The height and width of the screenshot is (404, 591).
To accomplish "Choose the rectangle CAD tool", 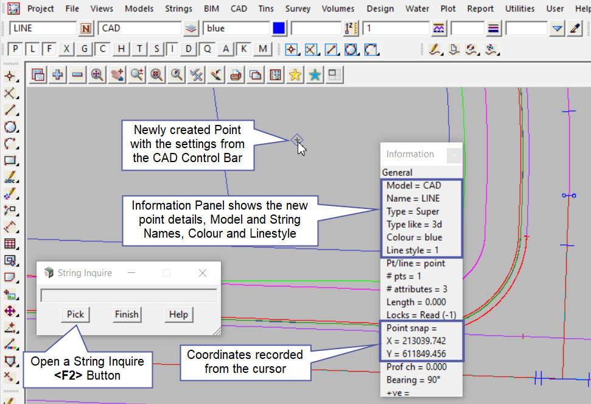I will coord(10,161).
